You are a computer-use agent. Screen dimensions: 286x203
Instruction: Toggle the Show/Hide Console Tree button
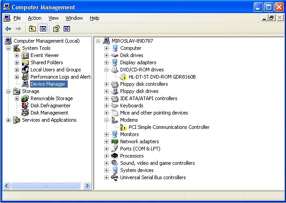43,29
